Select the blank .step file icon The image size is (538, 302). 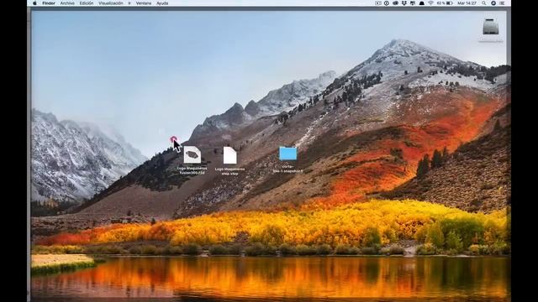[x=229, y=155]
